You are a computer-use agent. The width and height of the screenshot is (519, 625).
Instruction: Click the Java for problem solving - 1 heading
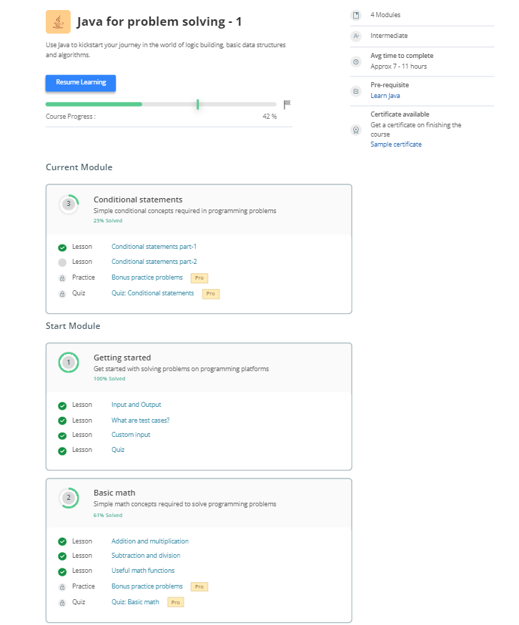(x=159, y=21)
